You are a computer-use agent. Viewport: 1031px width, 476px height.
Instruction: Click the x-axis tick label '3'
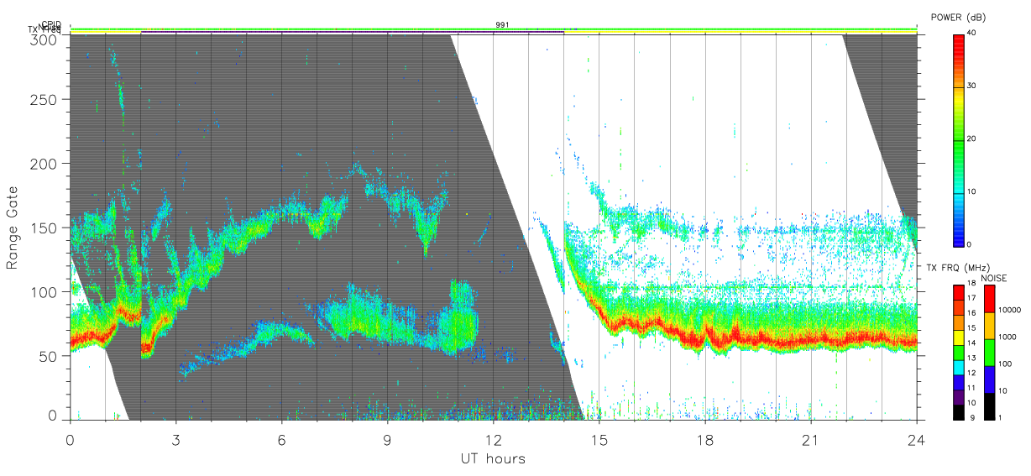175,440
